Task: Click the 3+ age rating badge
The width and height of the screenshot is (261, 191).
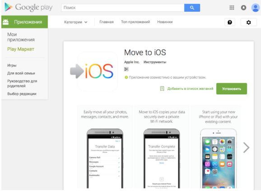Action: click(126, 69)
